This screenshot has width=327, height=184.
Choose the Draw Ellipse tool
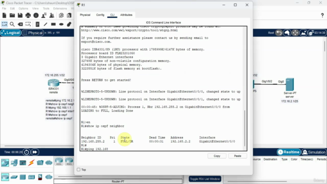(x=61, y=24)
